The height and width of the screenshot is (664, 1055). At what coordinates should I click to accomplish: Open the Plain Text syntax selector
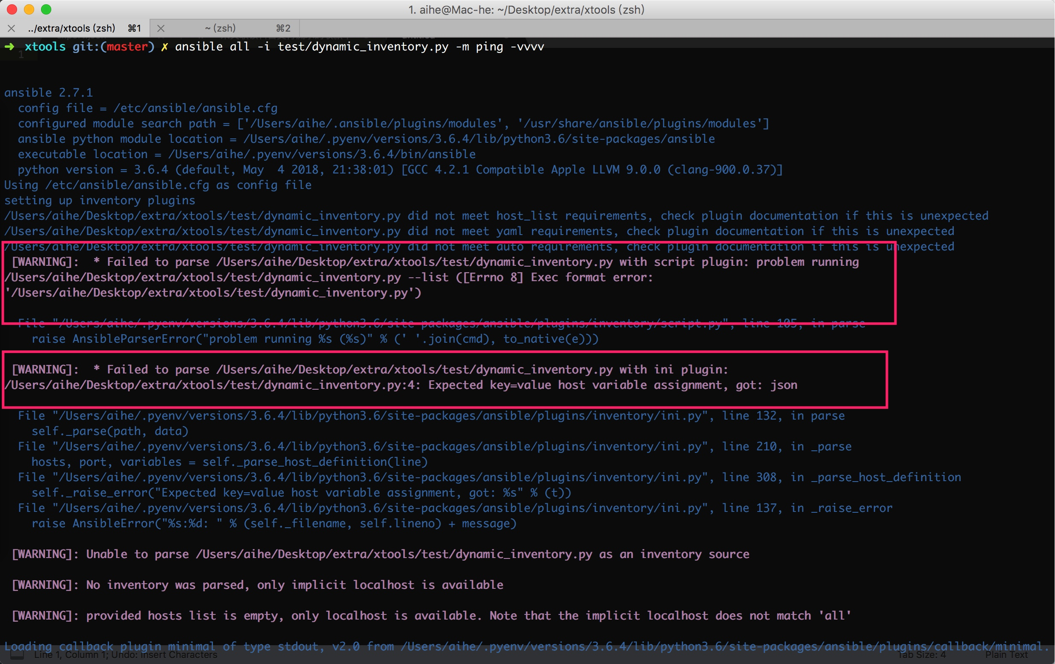[x=1006, y=655]
